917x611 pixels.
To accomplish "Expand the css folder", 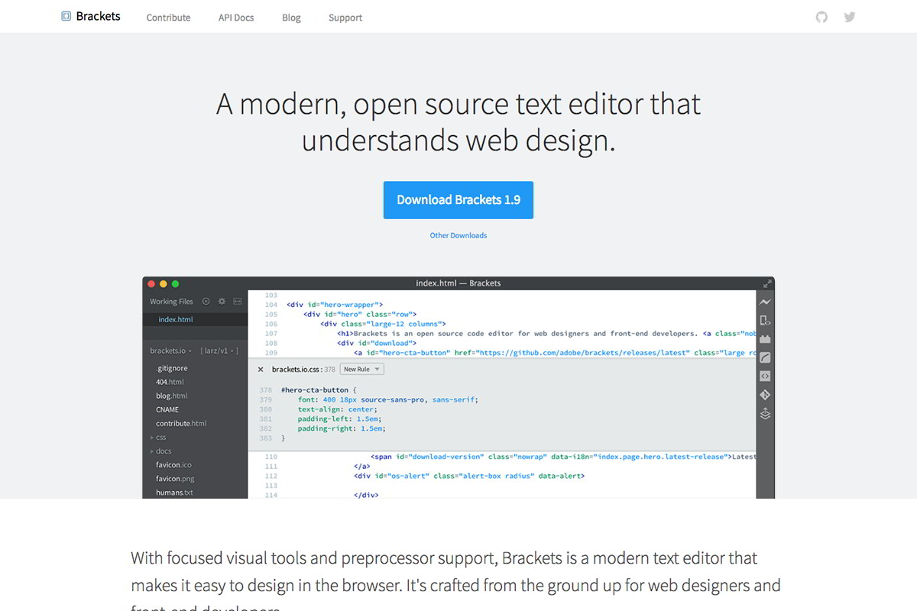I will pos(158,438).
